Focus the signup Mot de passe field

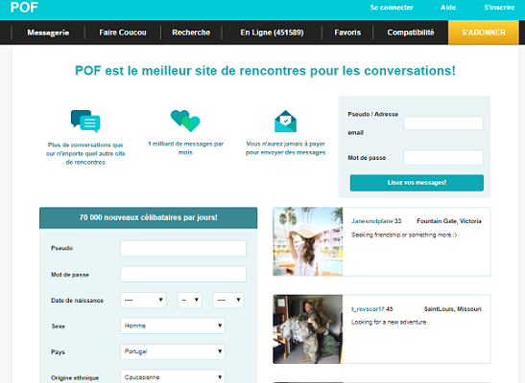coord(183,274)
